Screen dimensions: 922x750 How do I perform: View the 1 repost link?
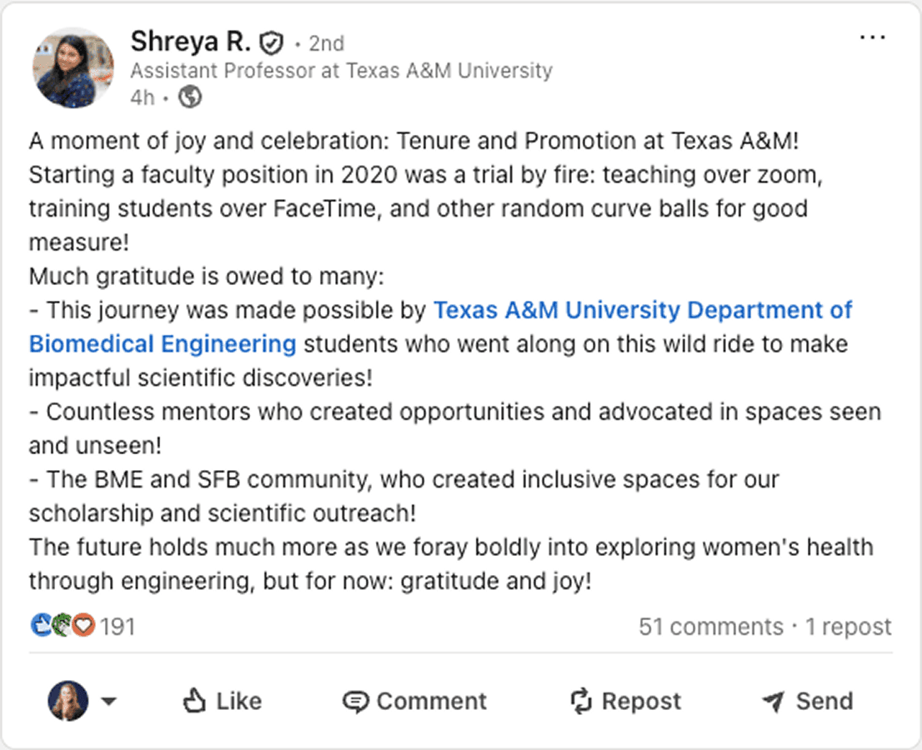(849, 627)
